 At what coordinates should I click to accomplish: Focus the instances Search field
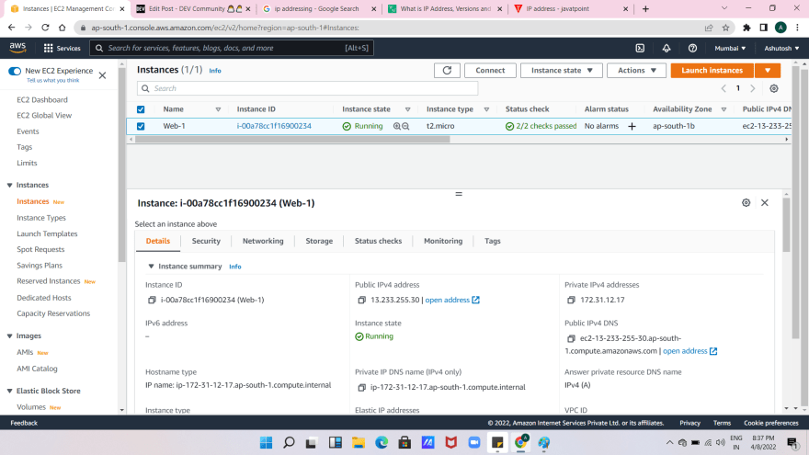[307, 88]
